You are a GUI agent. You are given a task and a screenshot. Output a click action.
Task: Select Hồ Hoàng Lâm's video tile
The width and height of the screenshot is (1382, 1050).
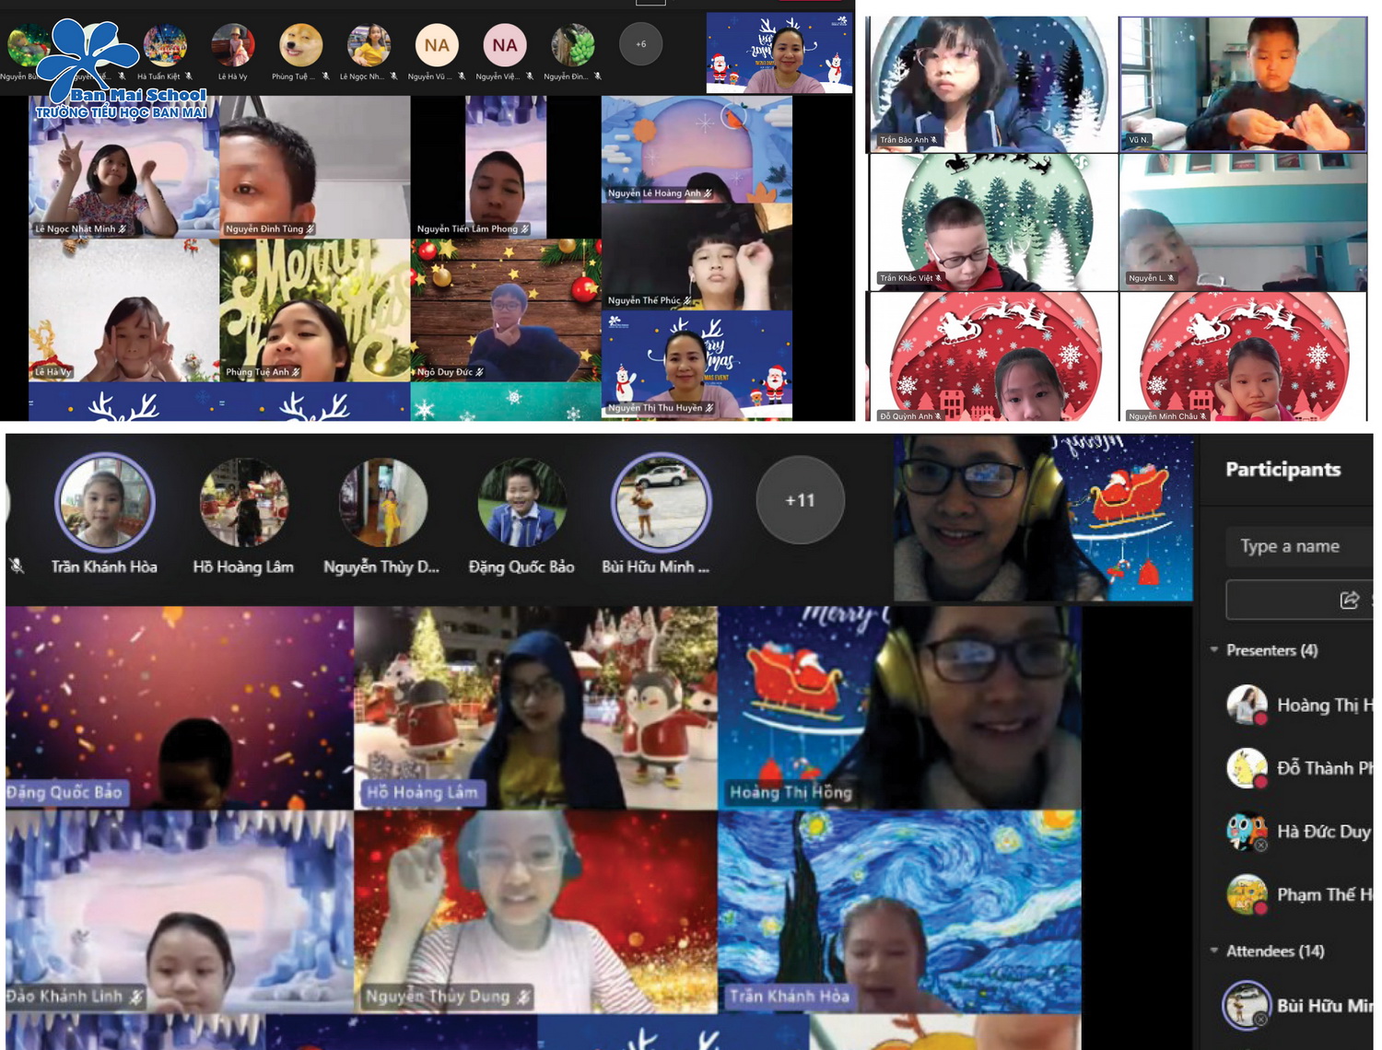pyautogui.click(x=535, y=707)
